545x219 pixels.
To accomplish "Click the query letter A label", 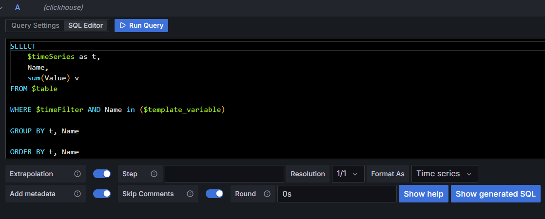I will coord(18,8).
